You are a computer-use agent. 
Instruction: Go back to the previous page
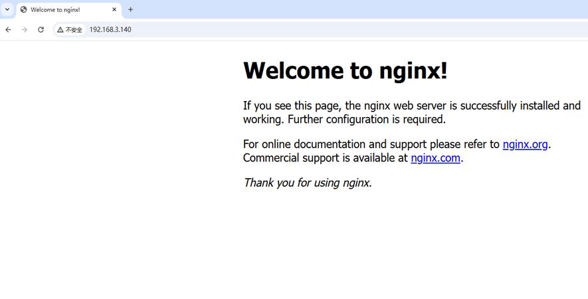[x=8, y=30]
